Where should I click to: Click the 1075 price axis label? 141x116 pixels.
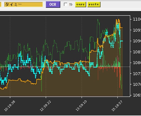pos(137,74)
